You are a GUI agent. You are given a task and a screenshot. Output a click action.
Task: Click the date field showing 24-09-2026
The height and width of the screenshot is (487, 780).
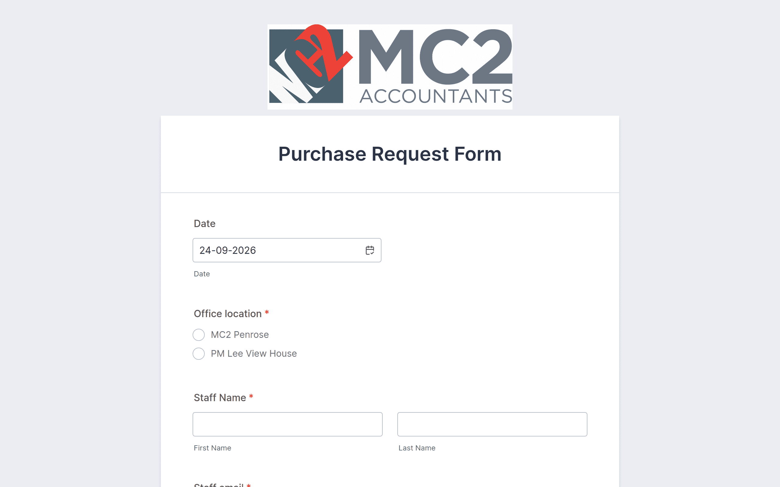pos(287,250)
